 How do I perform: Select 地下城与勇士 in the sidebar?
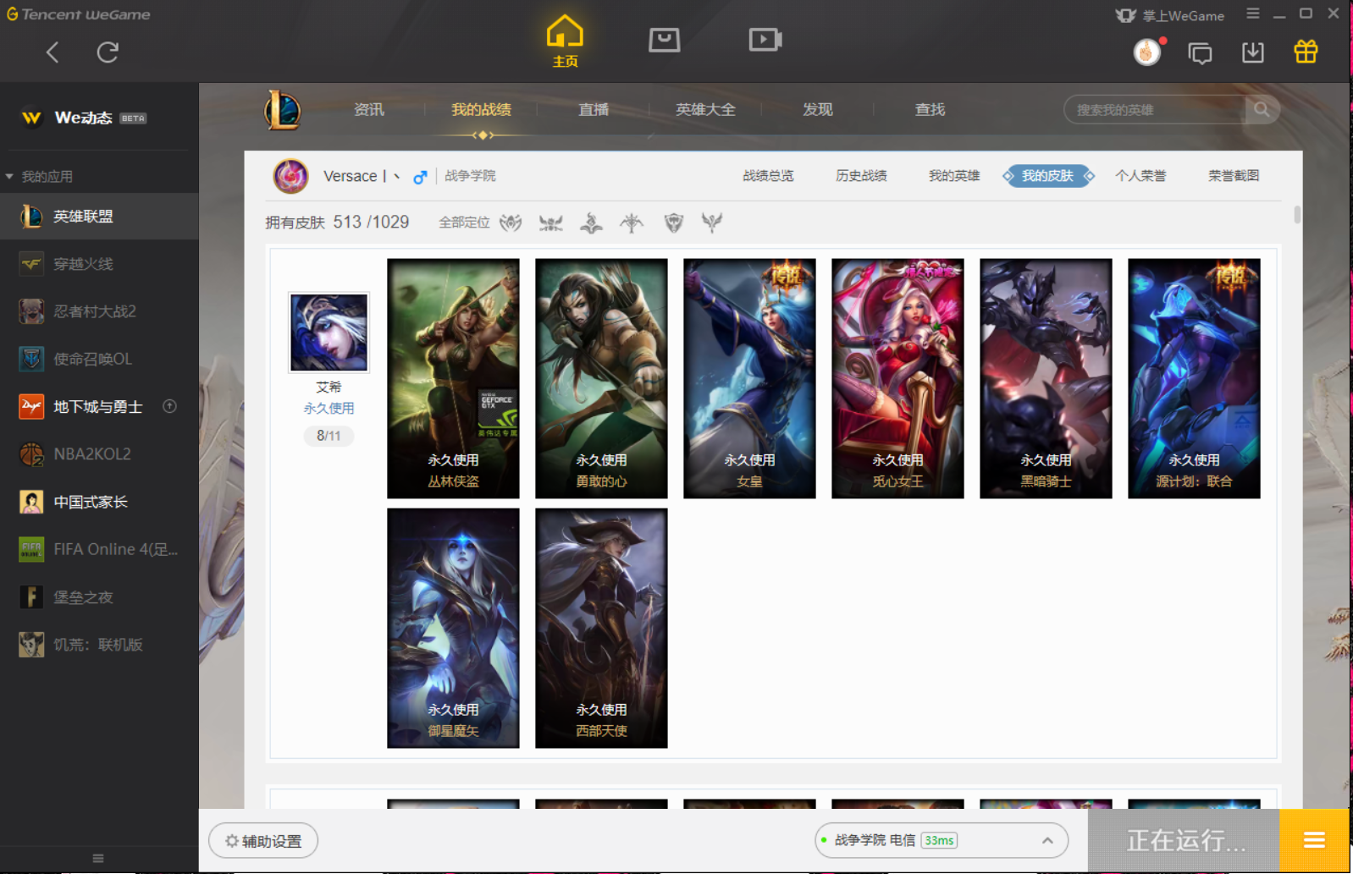tap(99, 407)
